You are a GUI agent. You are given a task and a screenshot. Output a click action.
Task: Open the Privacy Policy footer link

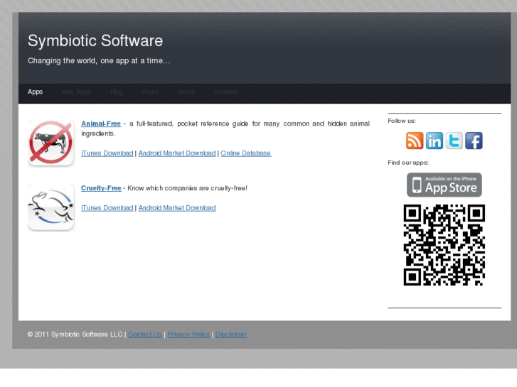click(188, 334)
